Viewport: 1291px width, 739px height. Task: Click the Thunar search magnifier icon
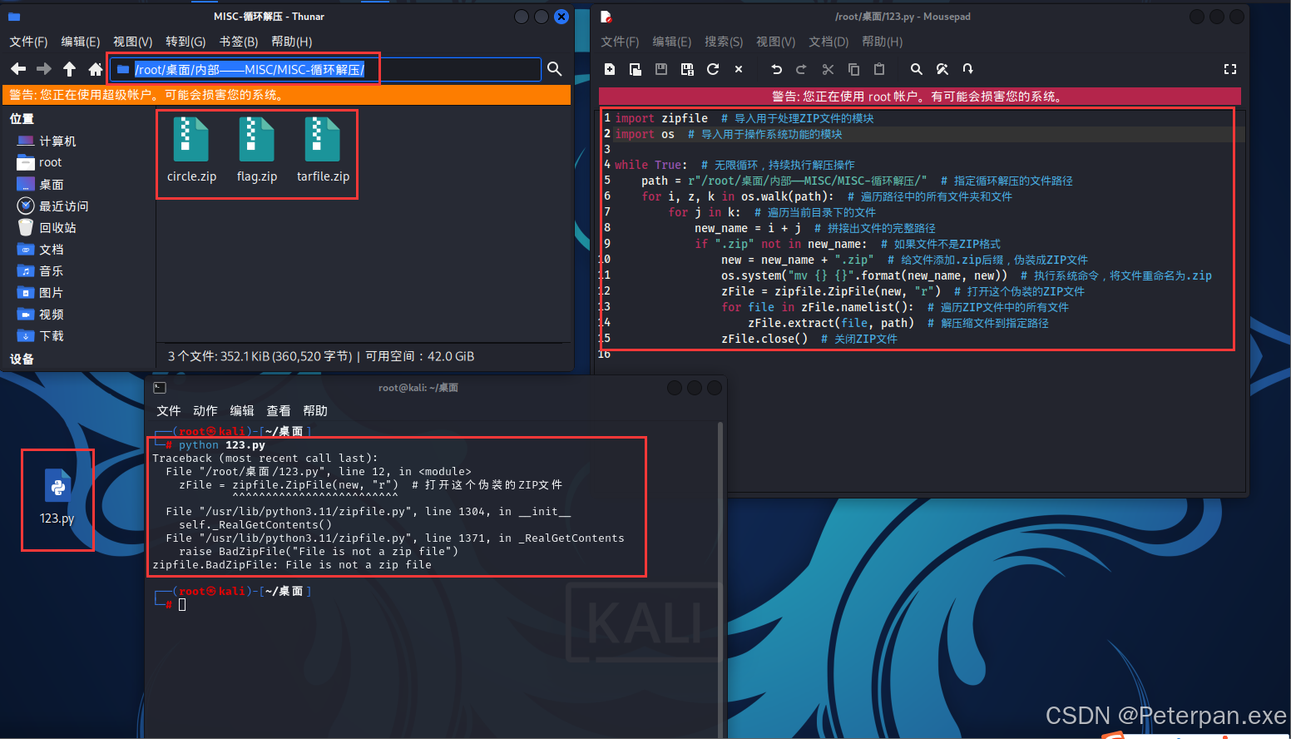(555, 69)
